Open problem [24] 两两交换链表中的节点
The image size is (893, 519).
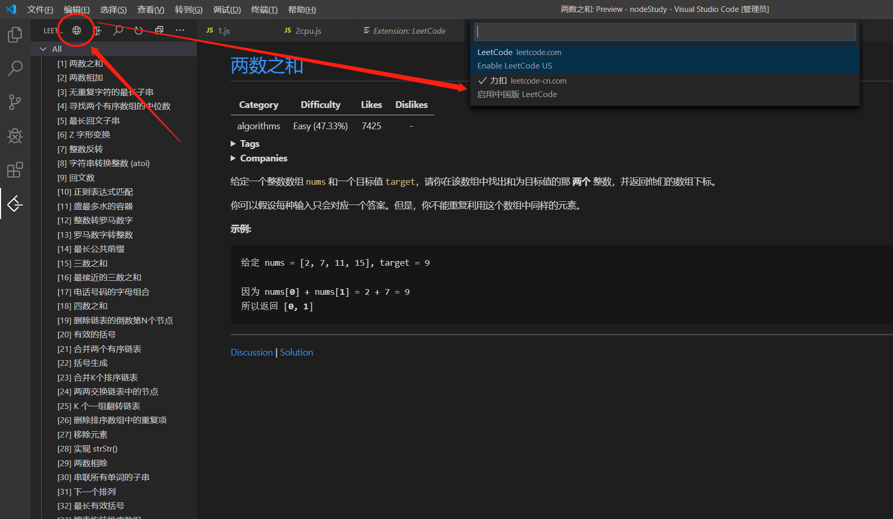[x=108, y=392]
